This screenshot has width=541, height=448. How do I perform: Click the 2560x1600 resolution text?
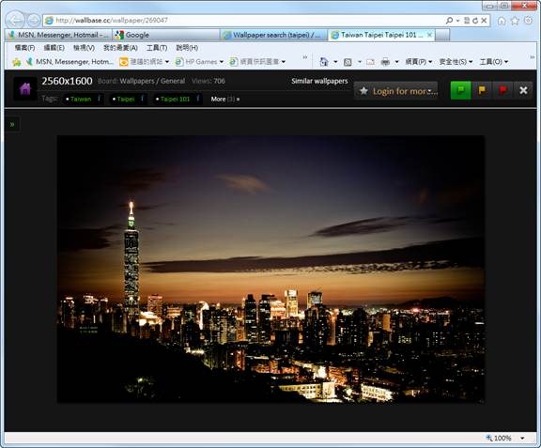tap(67, 81)
